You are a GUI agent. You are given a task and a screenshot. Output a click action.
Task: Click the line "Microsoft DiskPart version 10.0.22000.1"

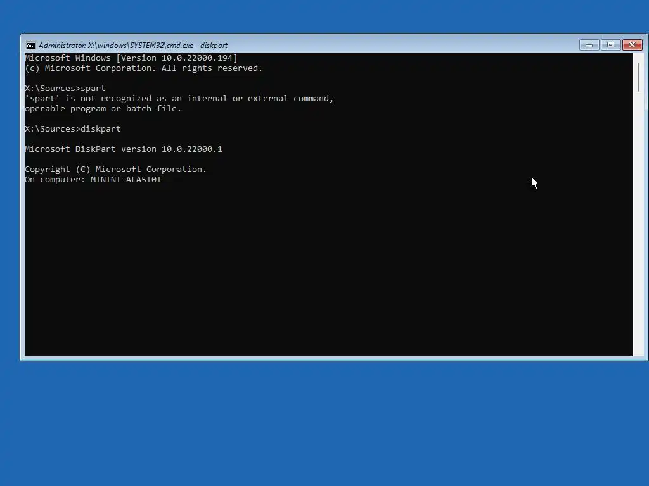pyautogui.click(x=124, y=149)
